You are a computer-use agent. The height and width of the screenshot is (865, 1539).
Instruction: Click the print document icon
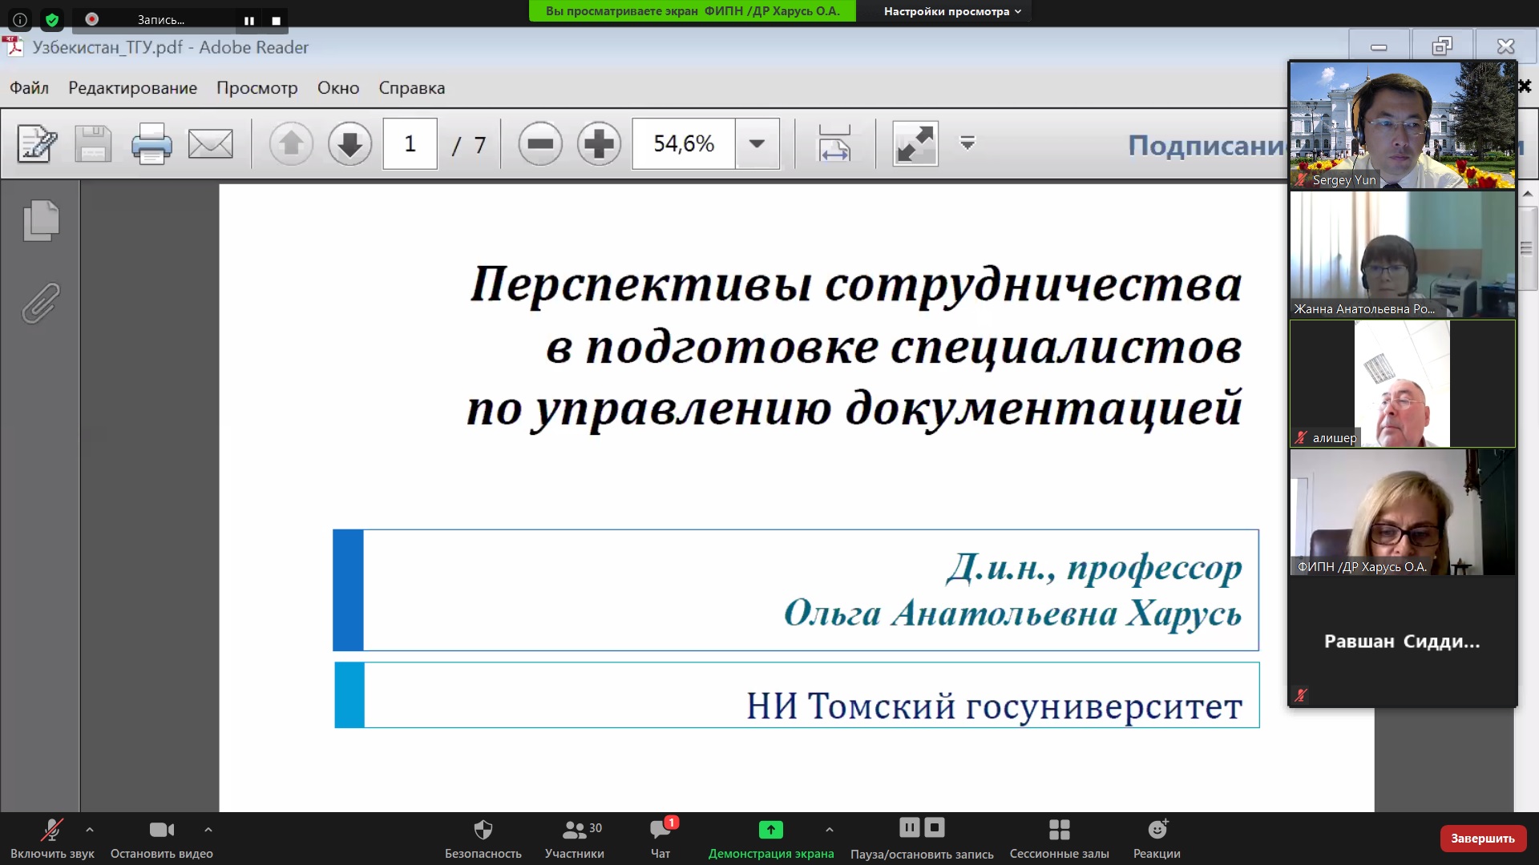click(151, 144)
